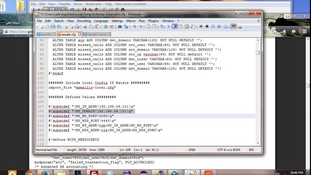This screenshot has width=311, height=175.
Task: Open the Plugins menu
Action: 154,21
